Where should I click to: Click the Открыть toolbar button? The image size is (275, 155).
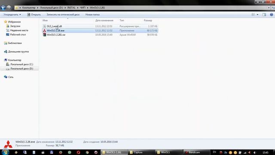click(x=34, y=15)
